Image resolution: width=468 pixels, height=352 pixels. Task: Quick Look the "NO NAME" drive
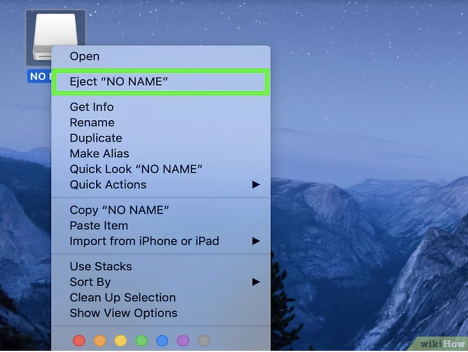point(136,169)
